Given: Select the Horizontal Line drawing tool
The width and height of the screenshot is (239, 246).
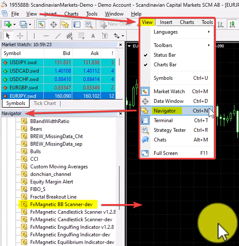Looking at the screenshot, I should click(46, 36).
